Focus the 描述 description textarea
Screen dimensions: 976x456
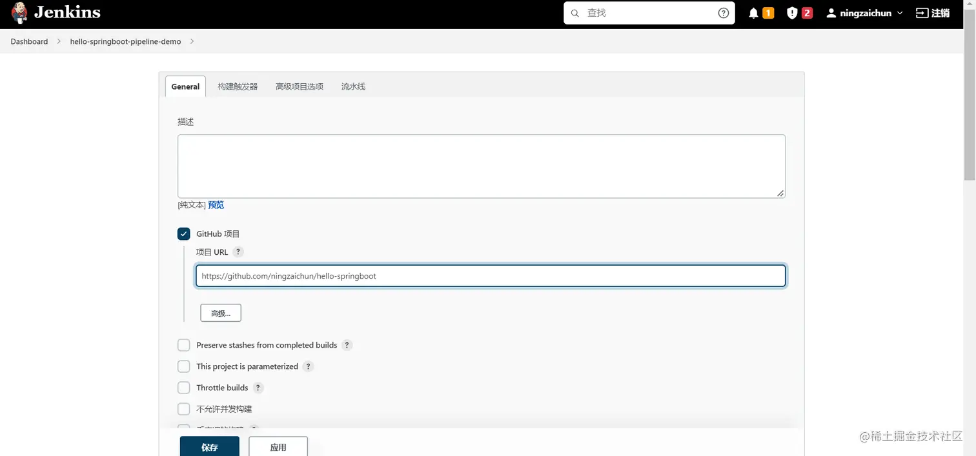tap(482, 166)
